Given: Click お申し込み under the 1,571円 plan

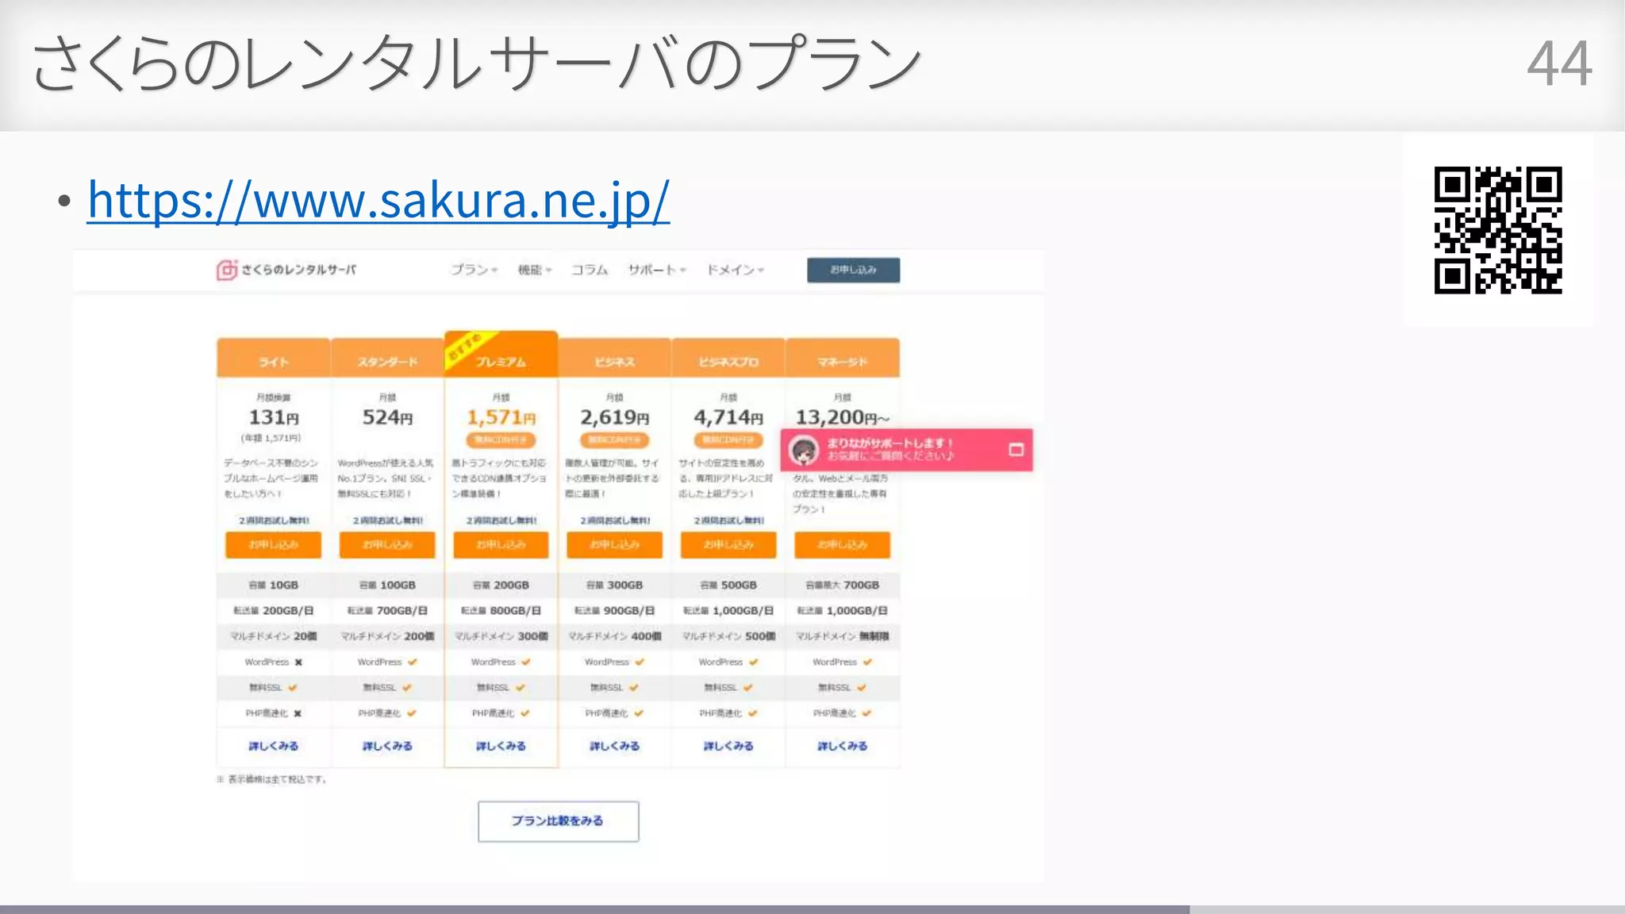Looking at the screenshot, I should [x=501, y=545].
